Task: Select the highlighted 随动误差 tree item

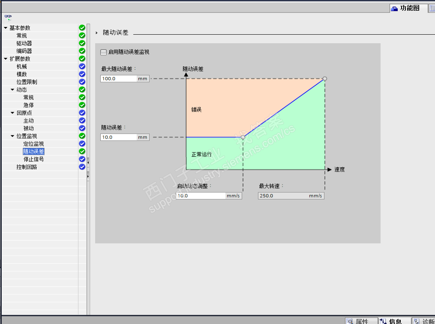Action: point(33,152)
